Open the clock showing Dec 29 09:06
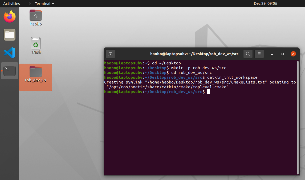The width and height of the screenshot is (305, 180). 265,3
